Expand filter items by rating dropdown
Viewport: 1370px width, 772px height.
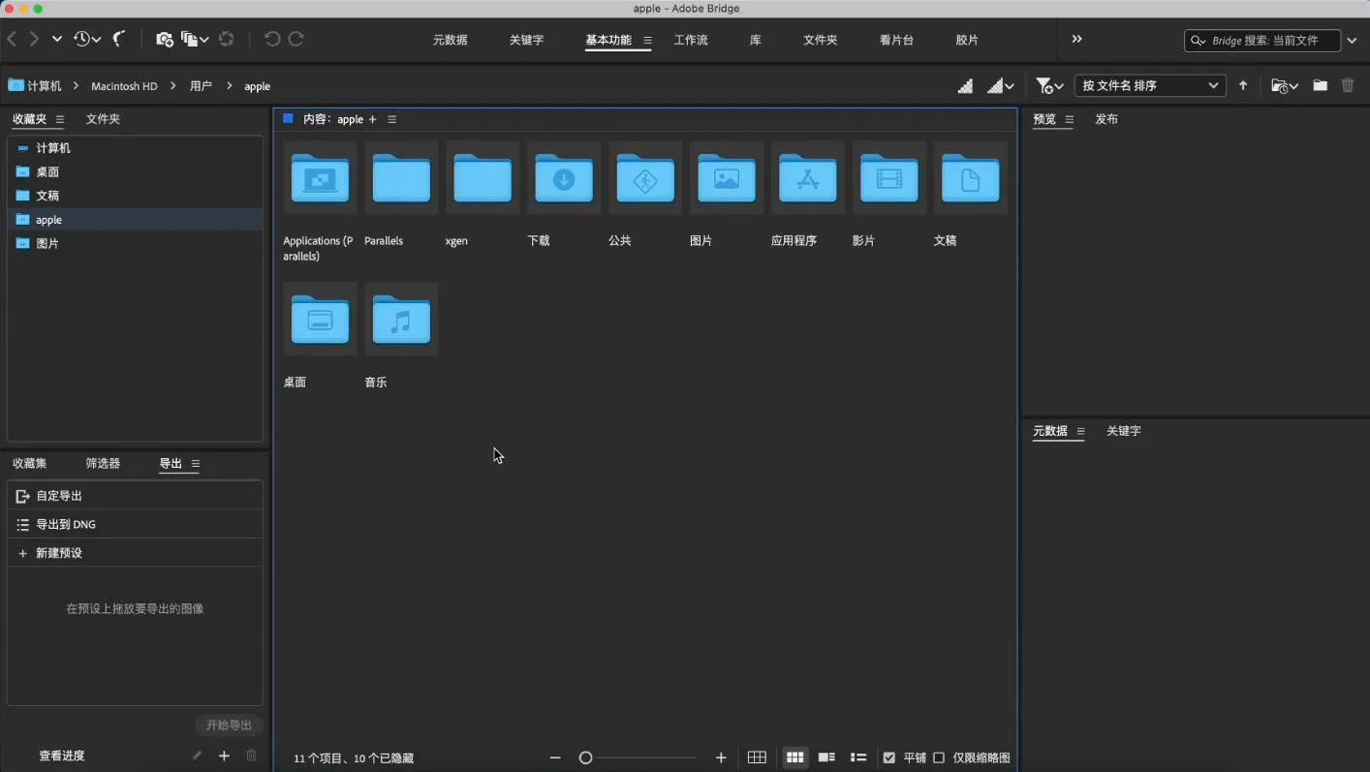(1048, 85)
